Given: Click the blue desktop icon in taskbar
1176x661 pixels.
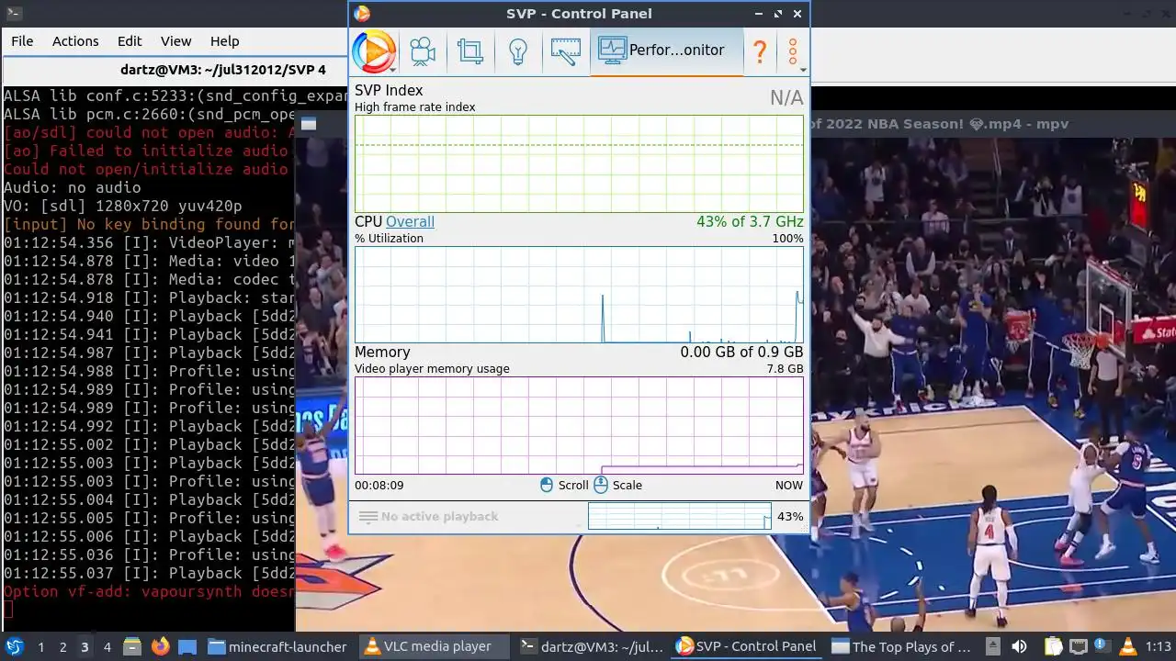Looking at the screenshot, I should 187,646.
